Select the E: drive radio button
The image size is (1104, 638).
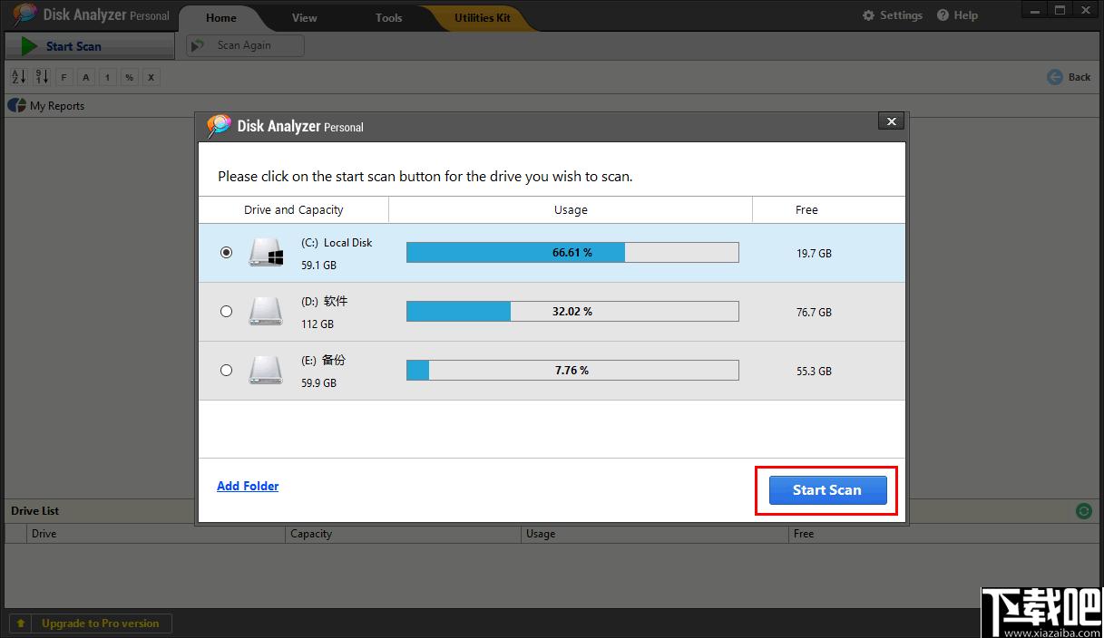tap(226, 370)
